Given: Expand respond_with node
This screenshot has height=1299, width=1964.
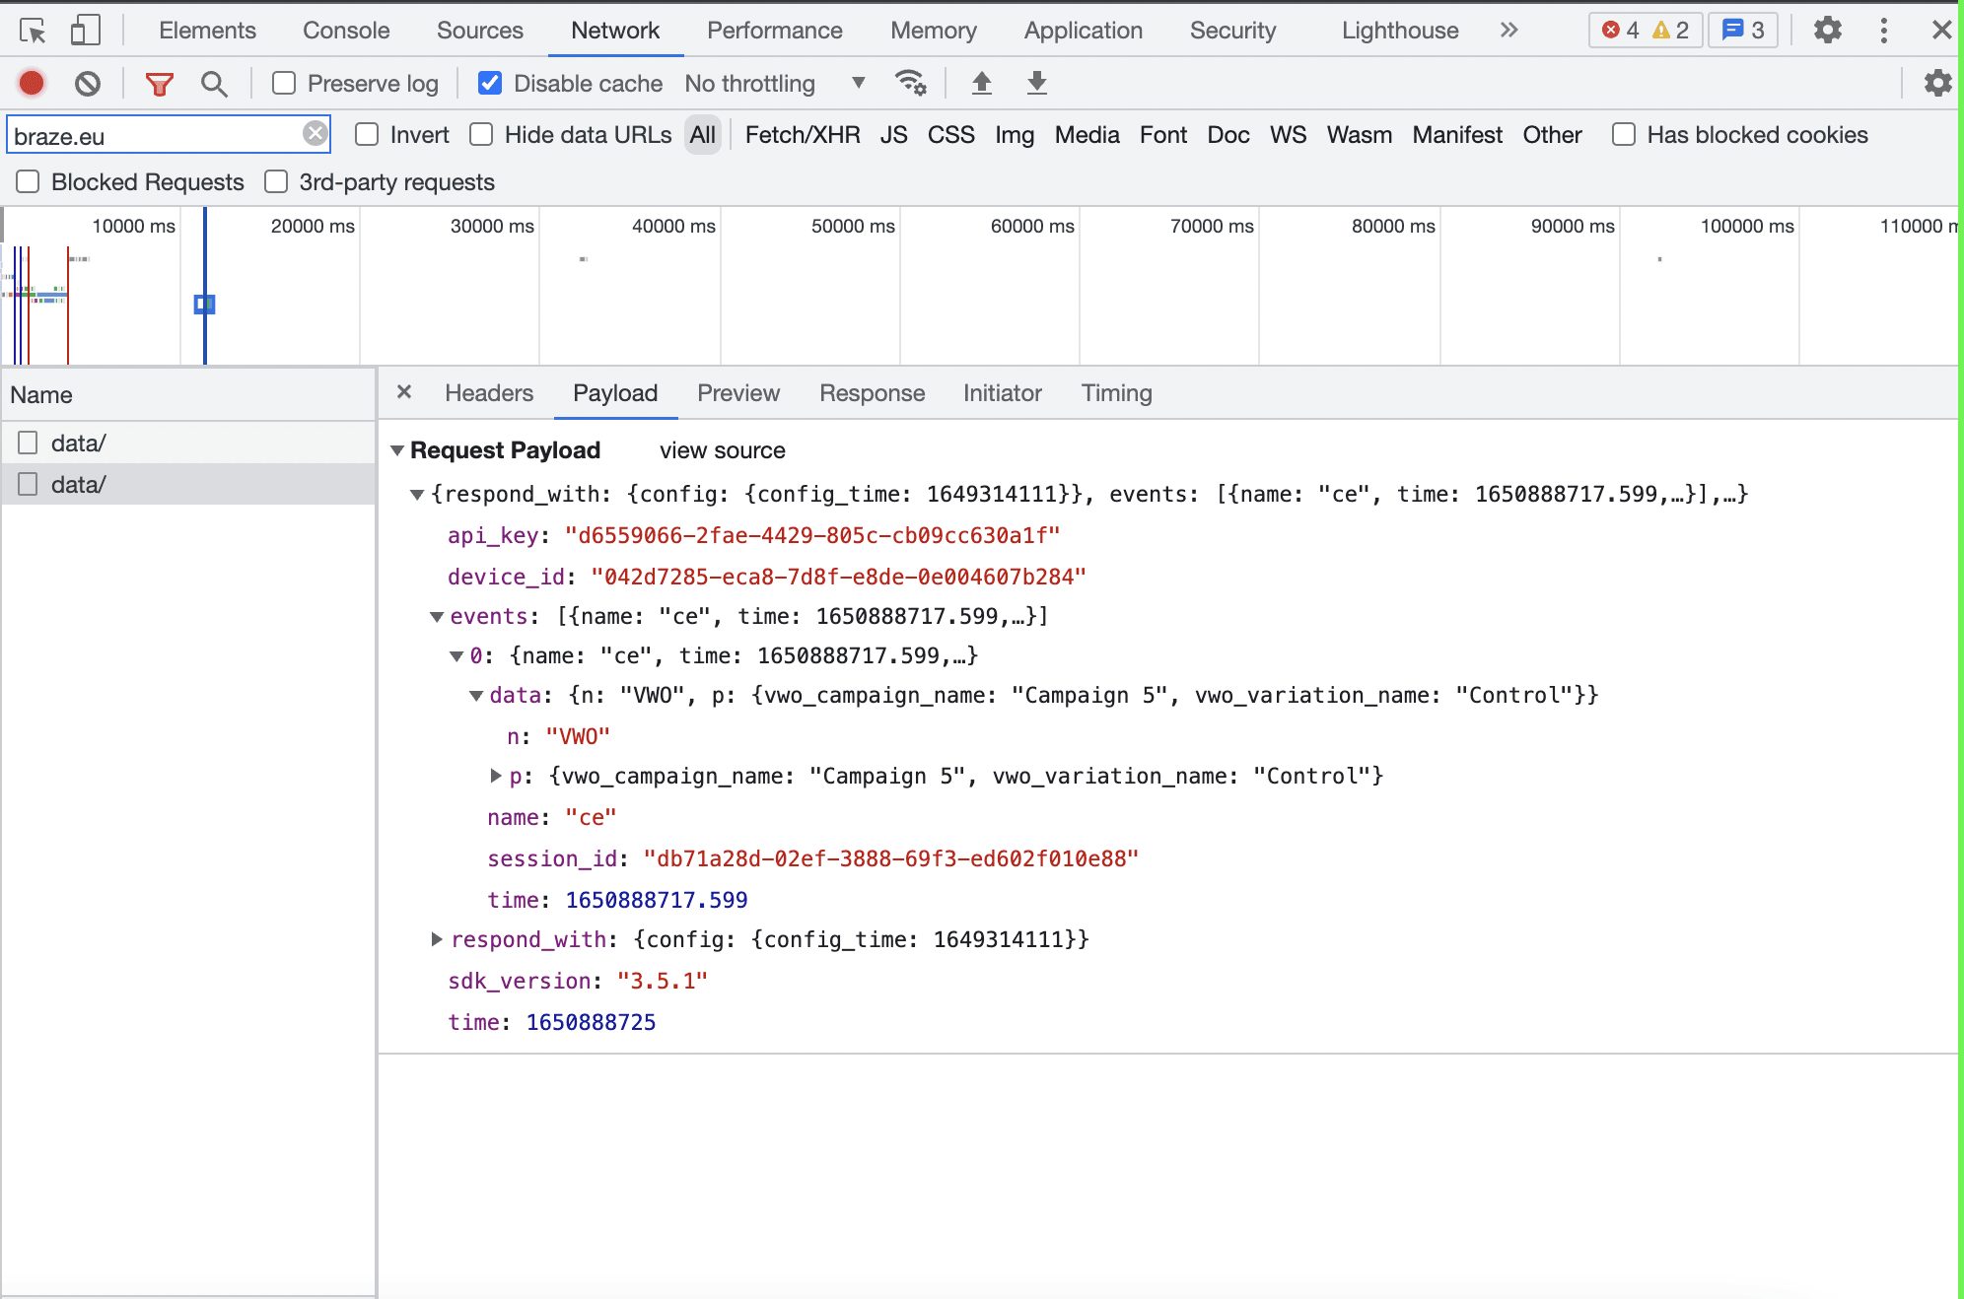Looking at the screenshot, I should pos(437,939).
